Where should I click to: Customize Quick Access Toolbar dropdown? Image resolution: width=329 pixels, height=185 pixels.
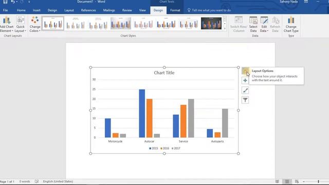click(x=29, y=2)
